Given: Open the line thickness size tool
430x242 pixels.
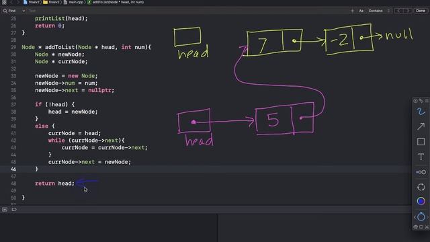Looking at the screenshot, I should (421, 172).
